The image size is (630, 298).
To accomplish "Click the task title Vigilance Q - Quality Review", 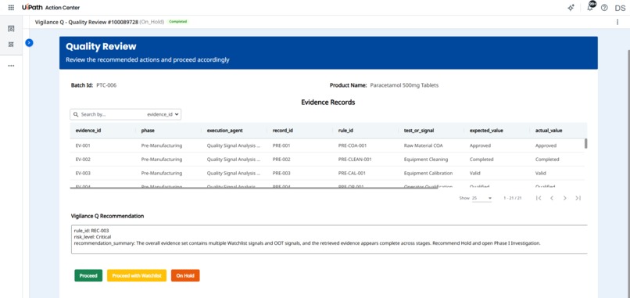I will (x=88, y=22).
